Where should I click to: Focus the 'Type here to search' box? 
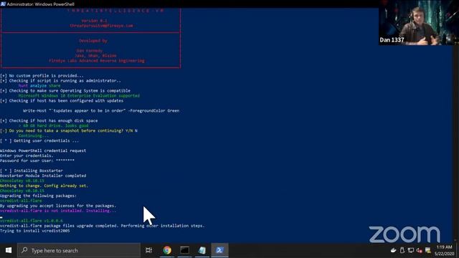[79, 250]
